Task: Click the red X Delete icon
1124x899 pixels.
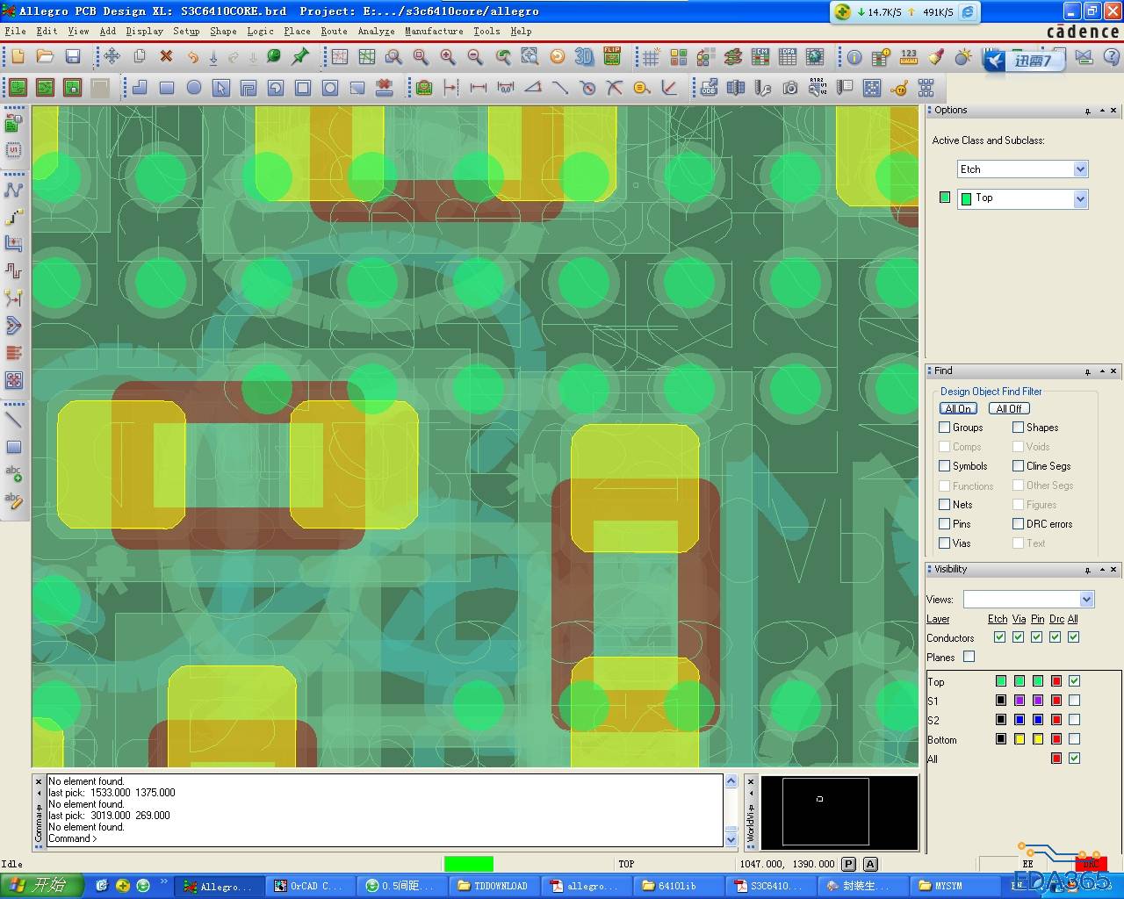Action: coord(166,57)
